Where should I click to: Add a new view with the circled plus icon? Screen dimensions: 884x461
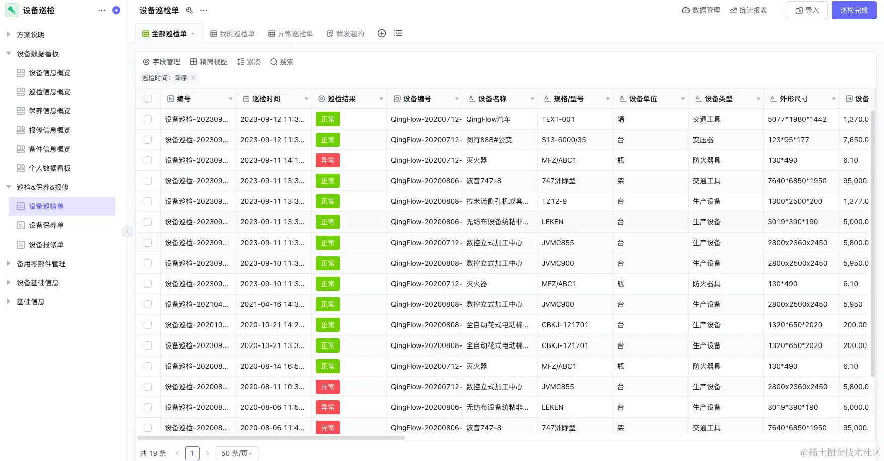[x=382, y=33]
